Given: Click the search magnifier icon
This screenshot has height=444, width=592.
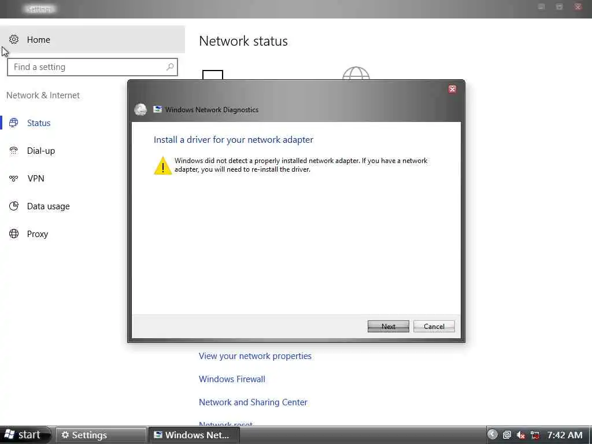Looking at the screenshot, I should (170, 67).
